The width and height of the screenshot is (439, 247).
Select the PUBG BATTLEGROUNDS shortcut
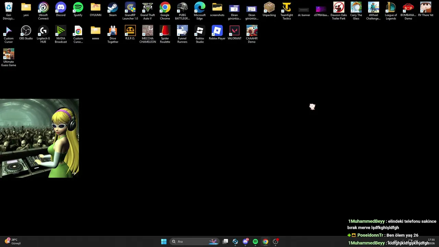(x=182, y=11)
